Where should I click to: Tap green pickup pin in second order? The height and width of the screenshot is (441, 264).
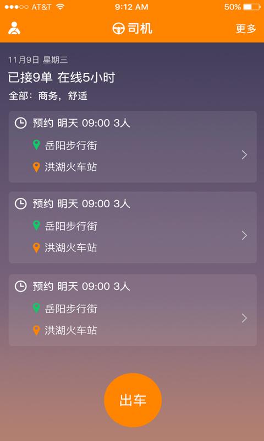tap(36, 225)
